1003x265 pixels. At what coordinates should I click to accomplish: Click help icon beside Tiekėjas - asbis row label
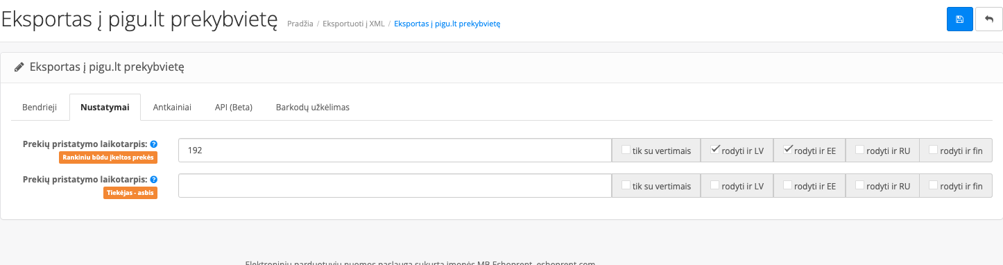(154, 179)
